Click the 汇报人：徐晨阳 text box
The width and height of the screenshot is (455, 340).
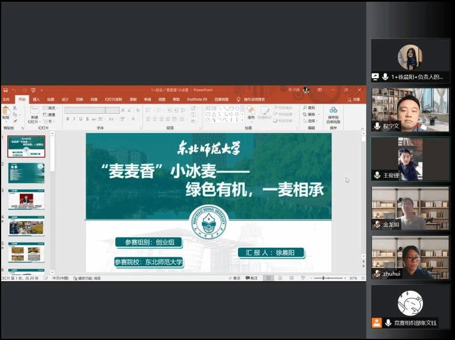click(271, 253)
